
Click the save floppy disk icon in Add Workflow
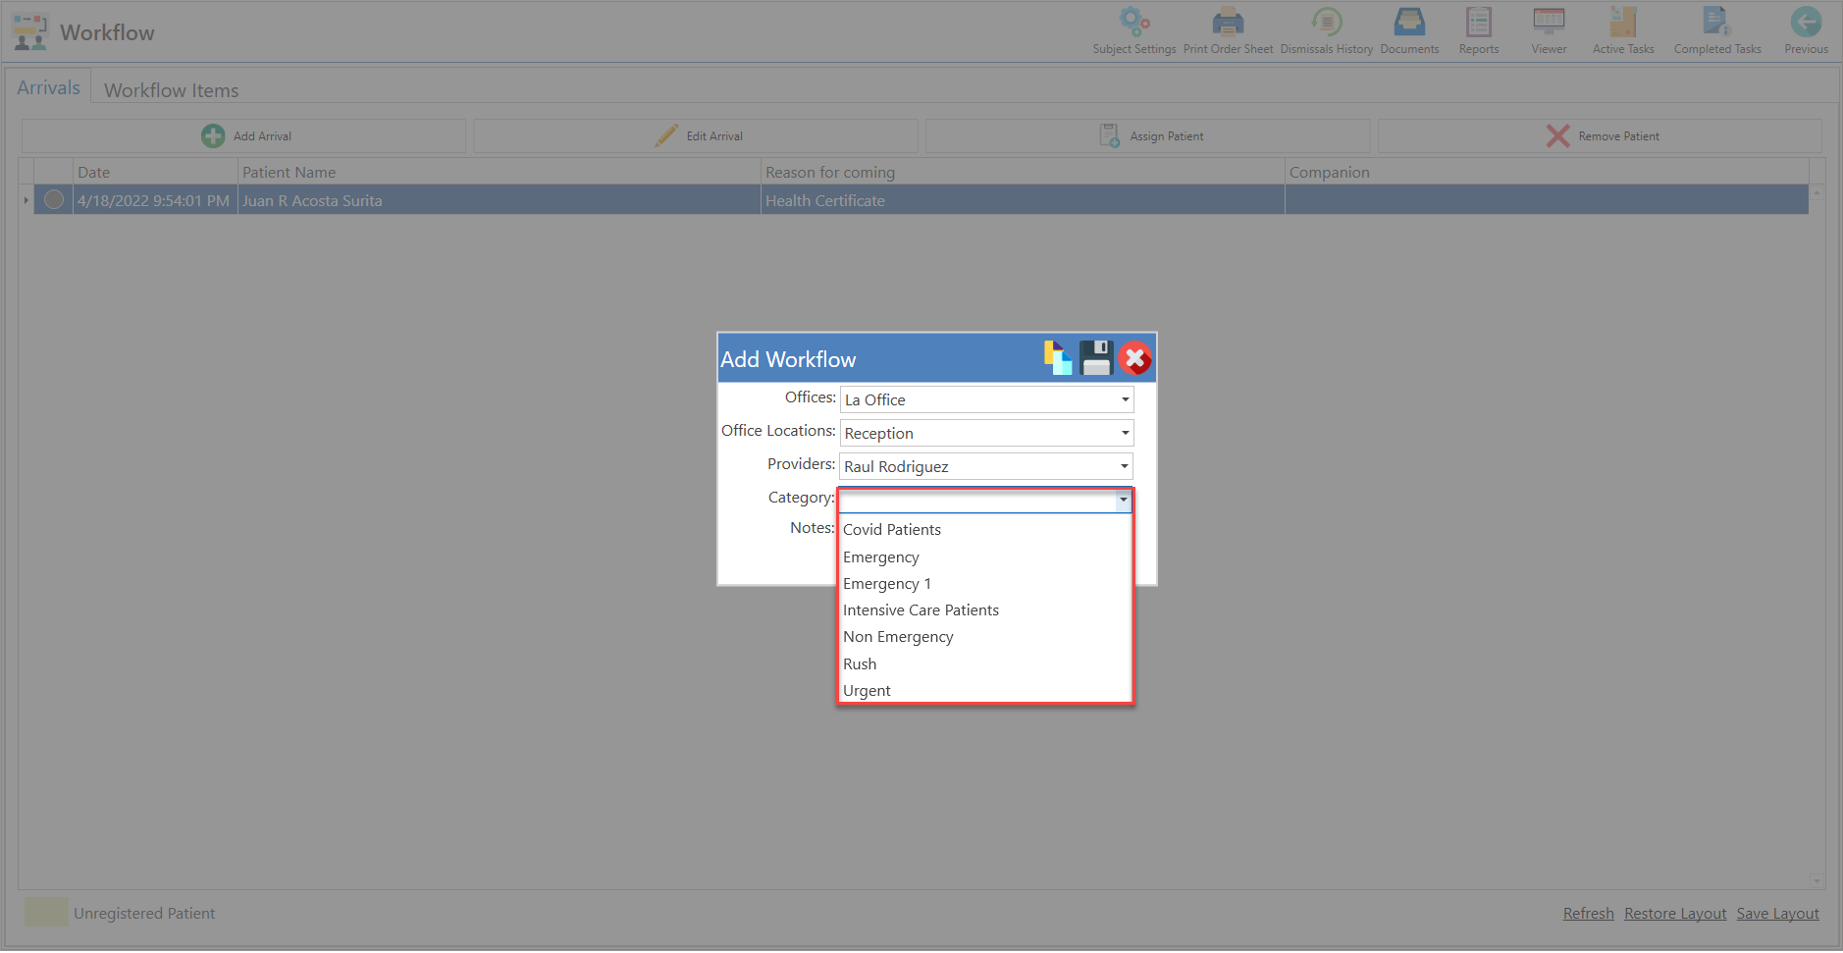[1096, 358]
